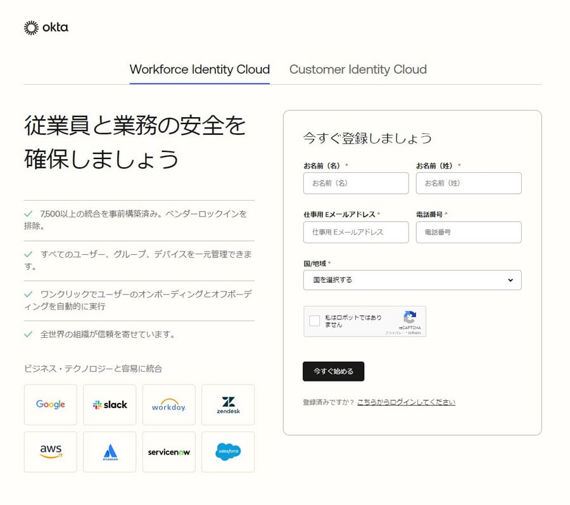This screenshot has height=505, width=570.
Task: Click the 今すぐ登録しましょう form heading
Action: [367, 138]
